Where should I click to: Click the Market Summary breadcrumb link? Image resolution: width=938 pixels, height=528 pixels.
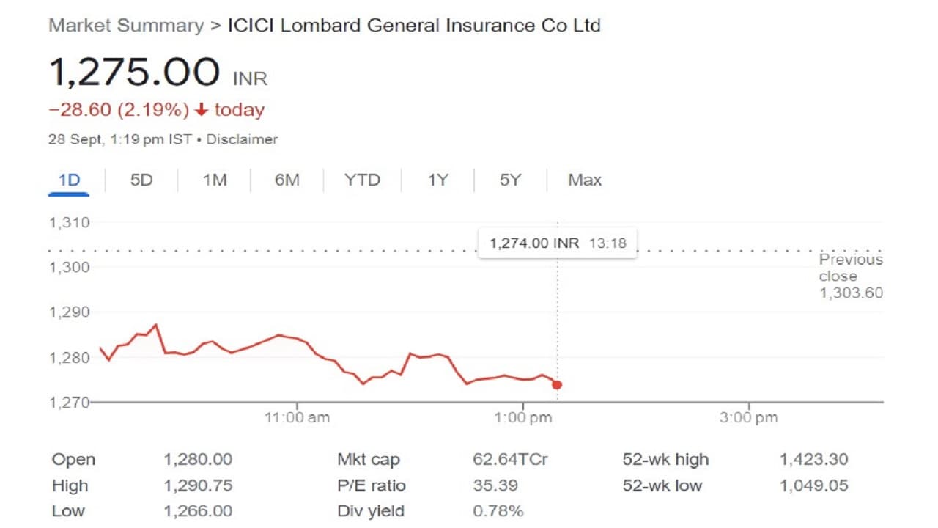pos(125,26)
